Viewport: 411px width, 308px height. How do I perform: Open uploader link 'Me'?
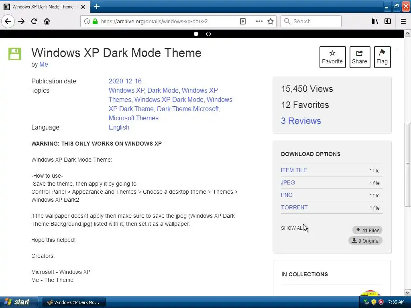[x=43, y=65]
